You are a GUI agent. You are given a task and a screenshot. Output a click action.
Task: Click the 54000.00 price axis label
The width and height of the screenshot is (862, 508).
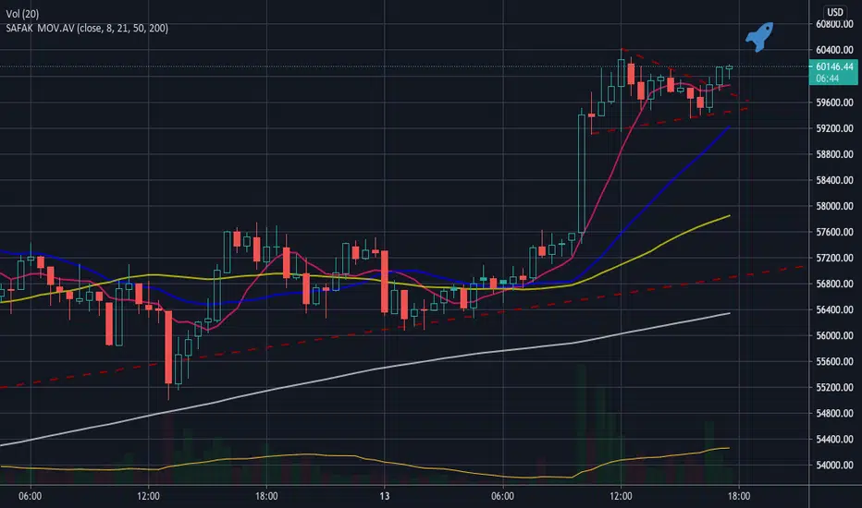point(834,466)
